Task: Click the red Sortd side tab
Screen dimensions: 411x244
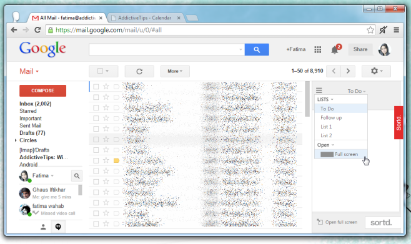Action: coord(399,122)
